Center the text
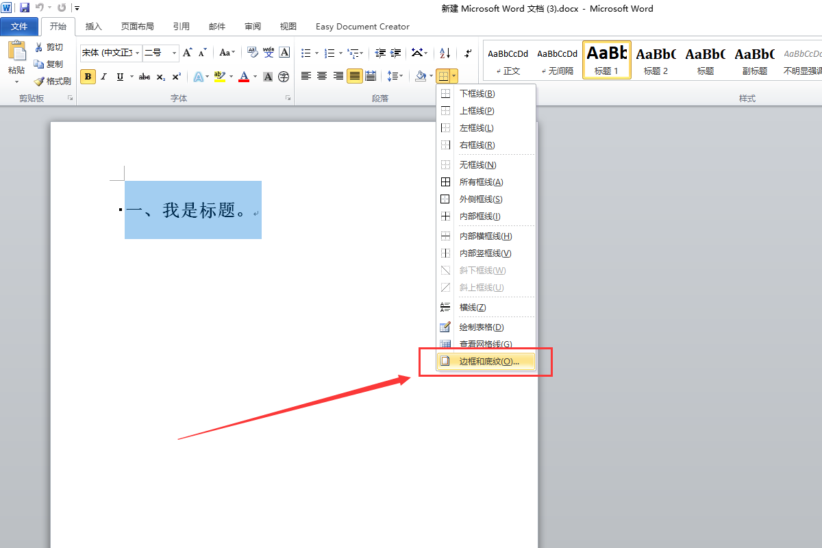Viewport: 822px width, 548px height. point(322,76)
